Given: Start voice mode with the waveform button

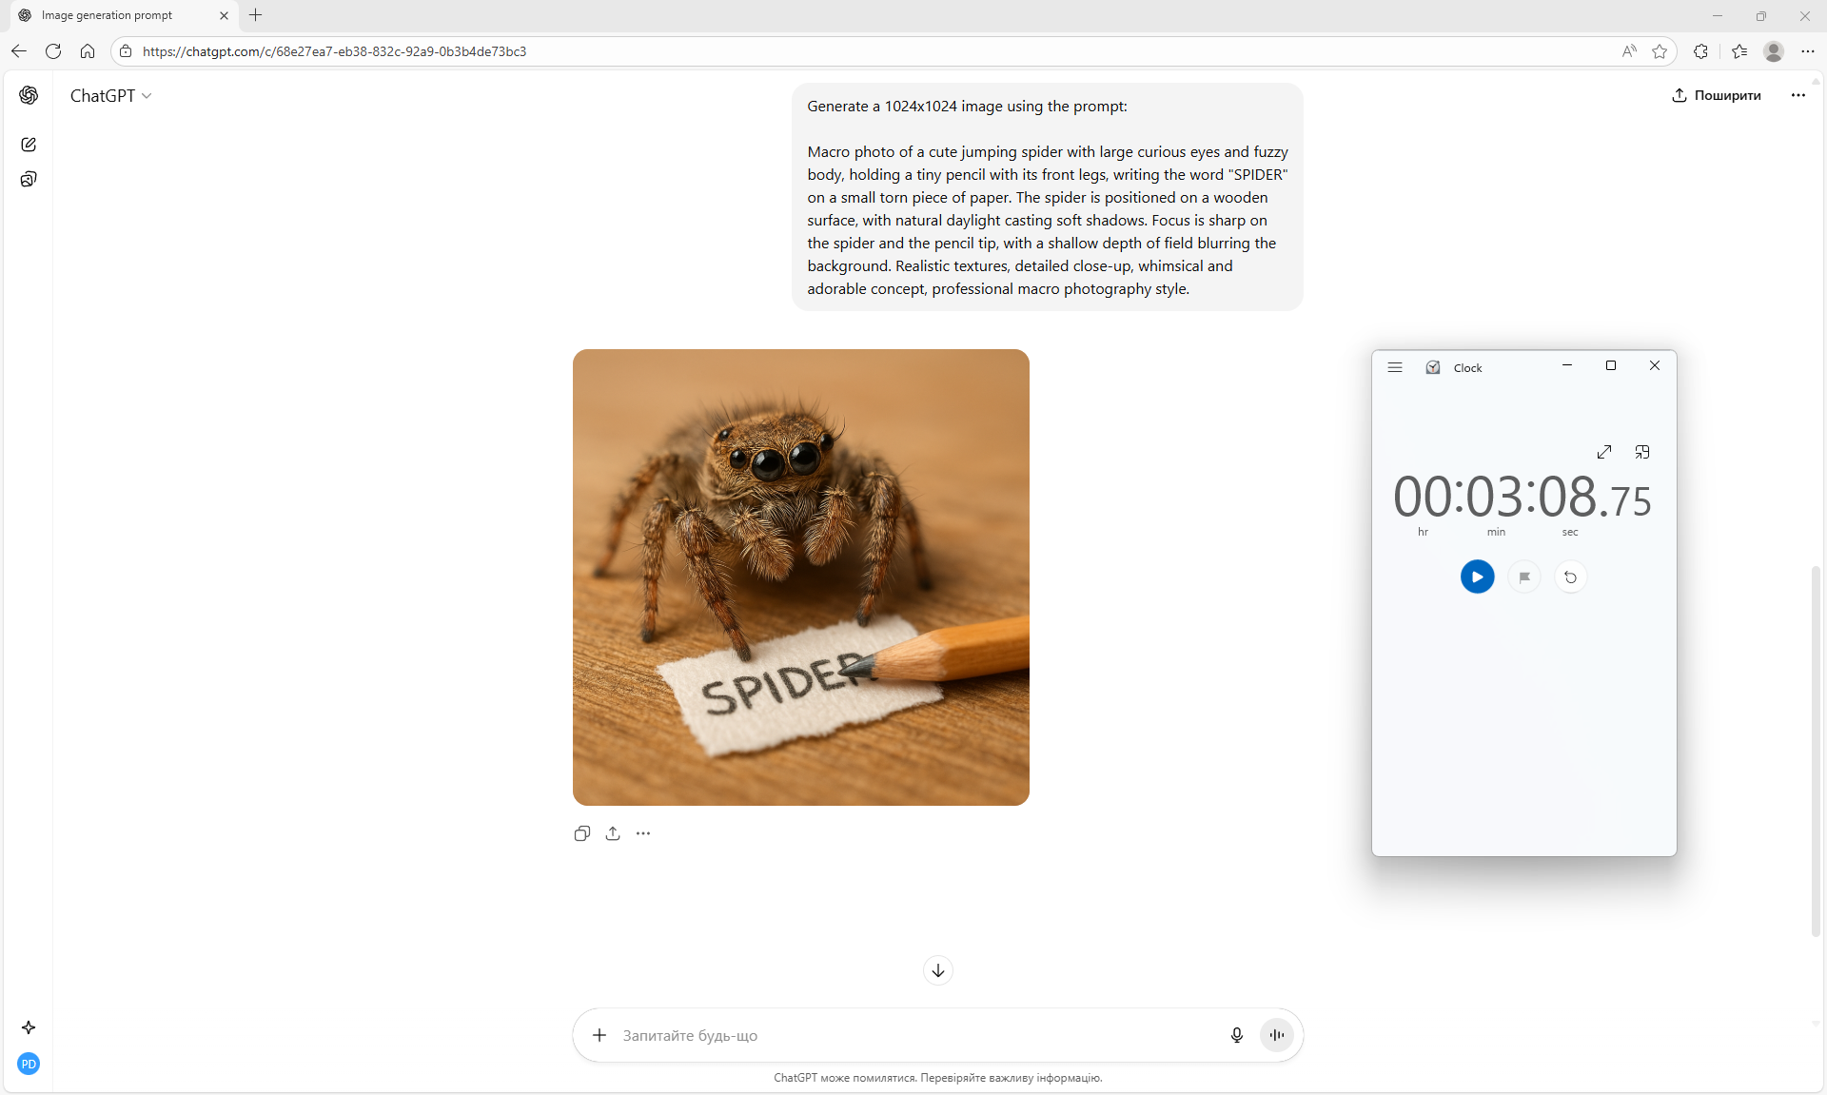Looking at the screenshot, I should click(1276, 1035).
